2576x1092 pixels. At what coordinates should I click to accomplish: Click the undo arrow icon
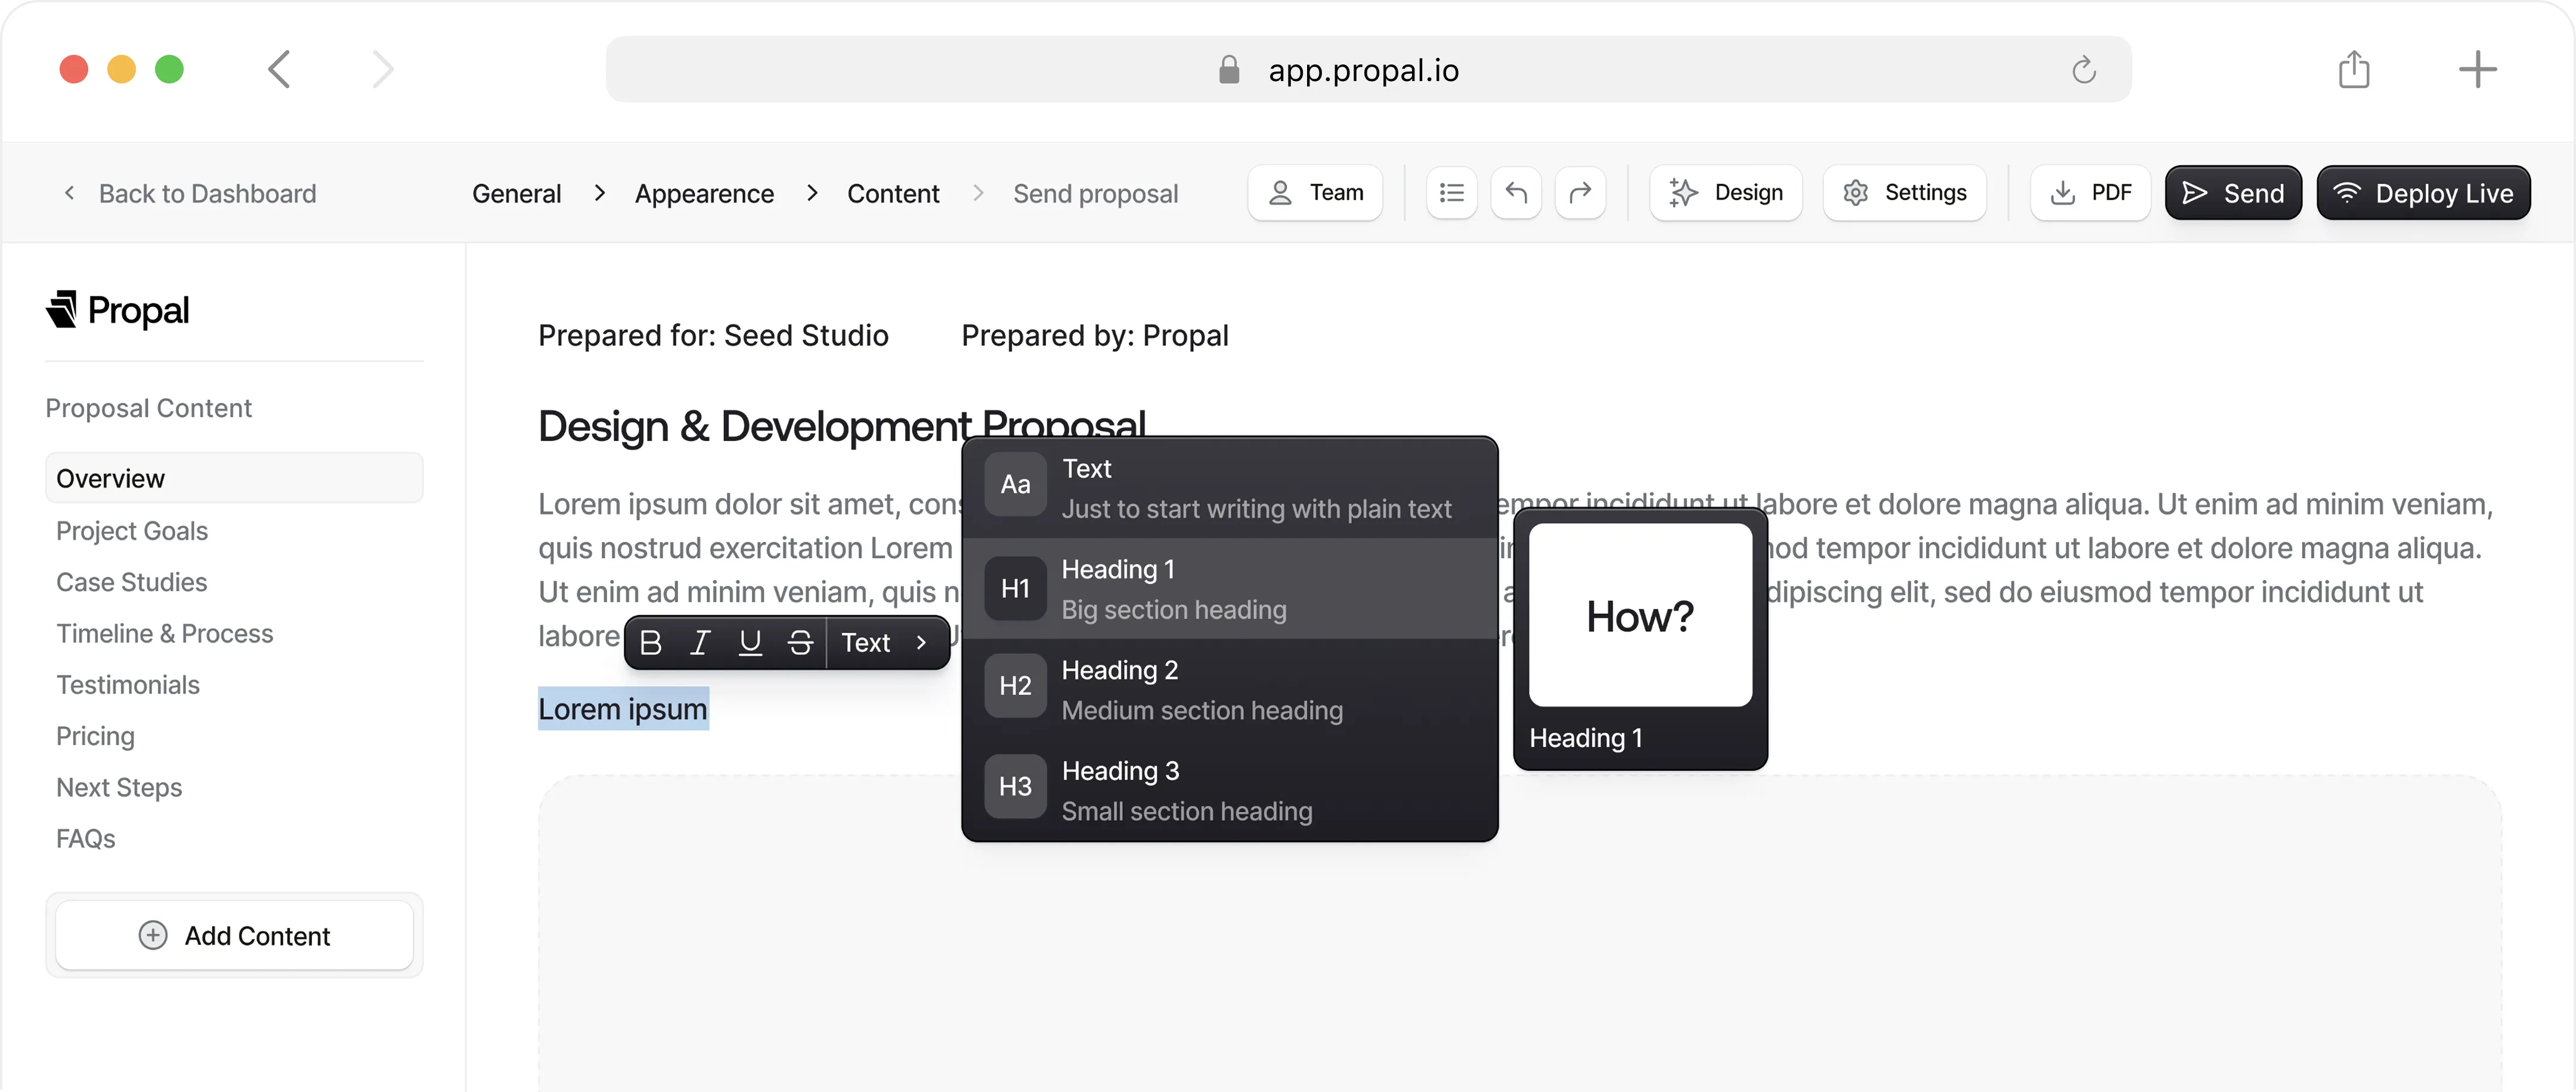pyautogui.click(x=1515, y=193)
